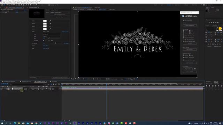The image size is (223, 125).
Task: Open the File menu
Action: [1, 3]
